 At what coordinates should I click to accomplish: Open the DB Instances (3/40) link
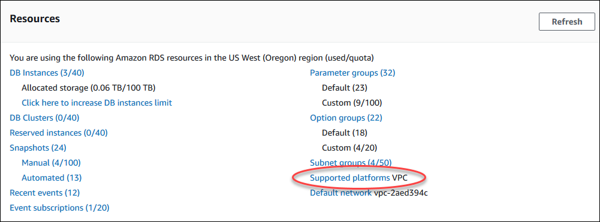47,73
